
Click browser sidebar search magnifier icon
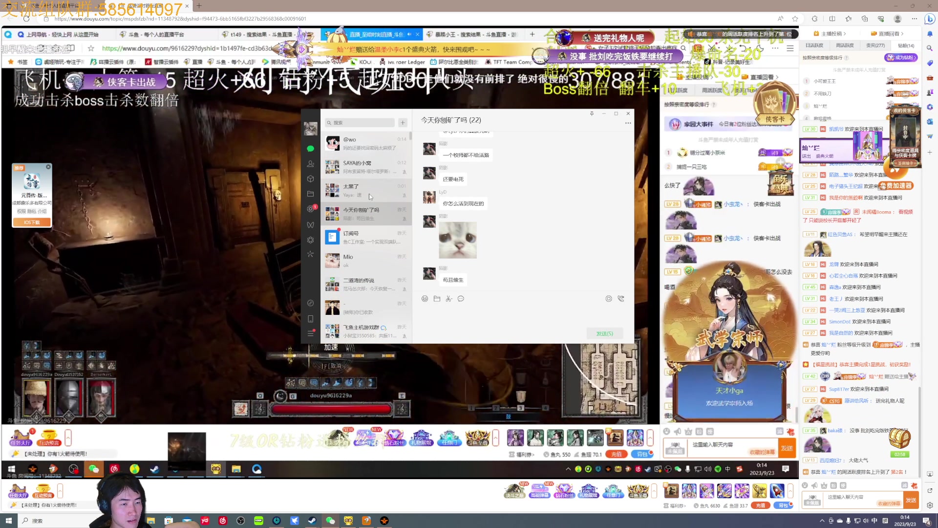pos(930,48)
